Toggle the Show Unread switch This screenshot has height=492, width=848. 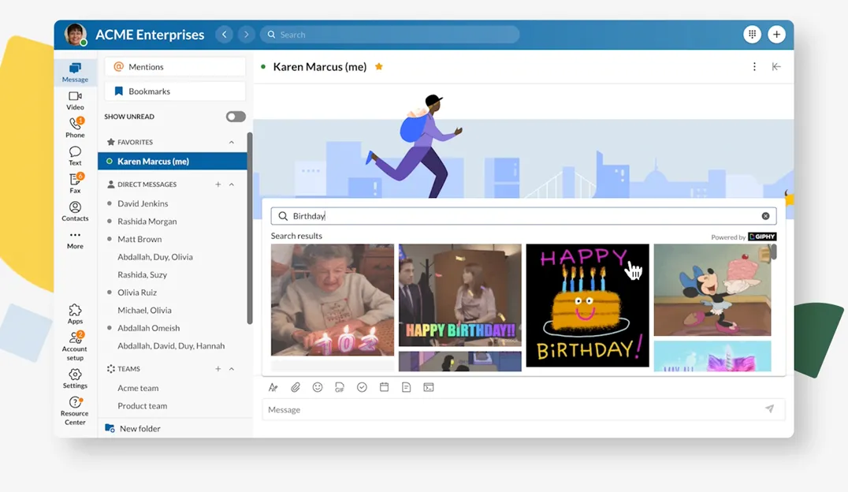coord(236,117)
